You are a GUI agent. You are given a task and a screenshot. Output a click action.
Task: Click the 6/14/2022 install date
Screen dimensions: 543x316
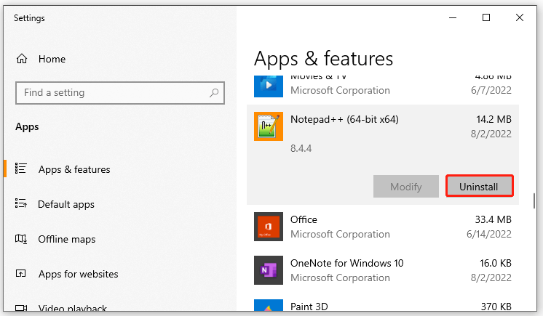pyautogui.click(x=489, y=234)
